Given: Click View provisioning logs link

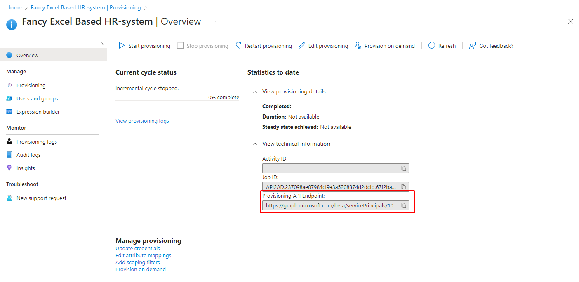Looking at the screenshot, I should click(142, 121).
